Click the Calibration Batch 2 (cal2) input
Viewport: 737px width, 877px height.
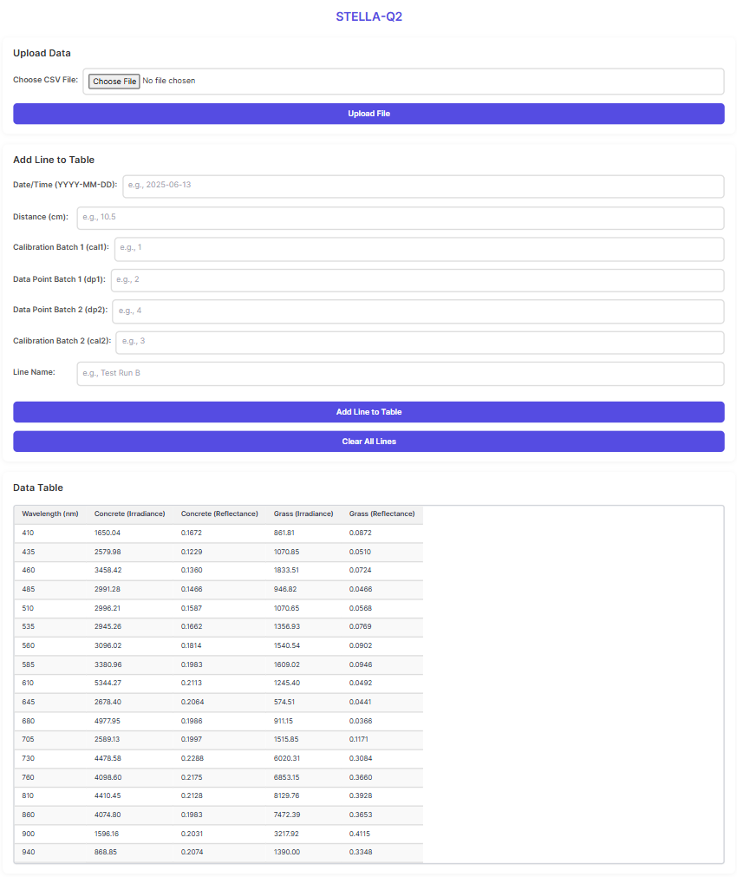coord(420,343)
